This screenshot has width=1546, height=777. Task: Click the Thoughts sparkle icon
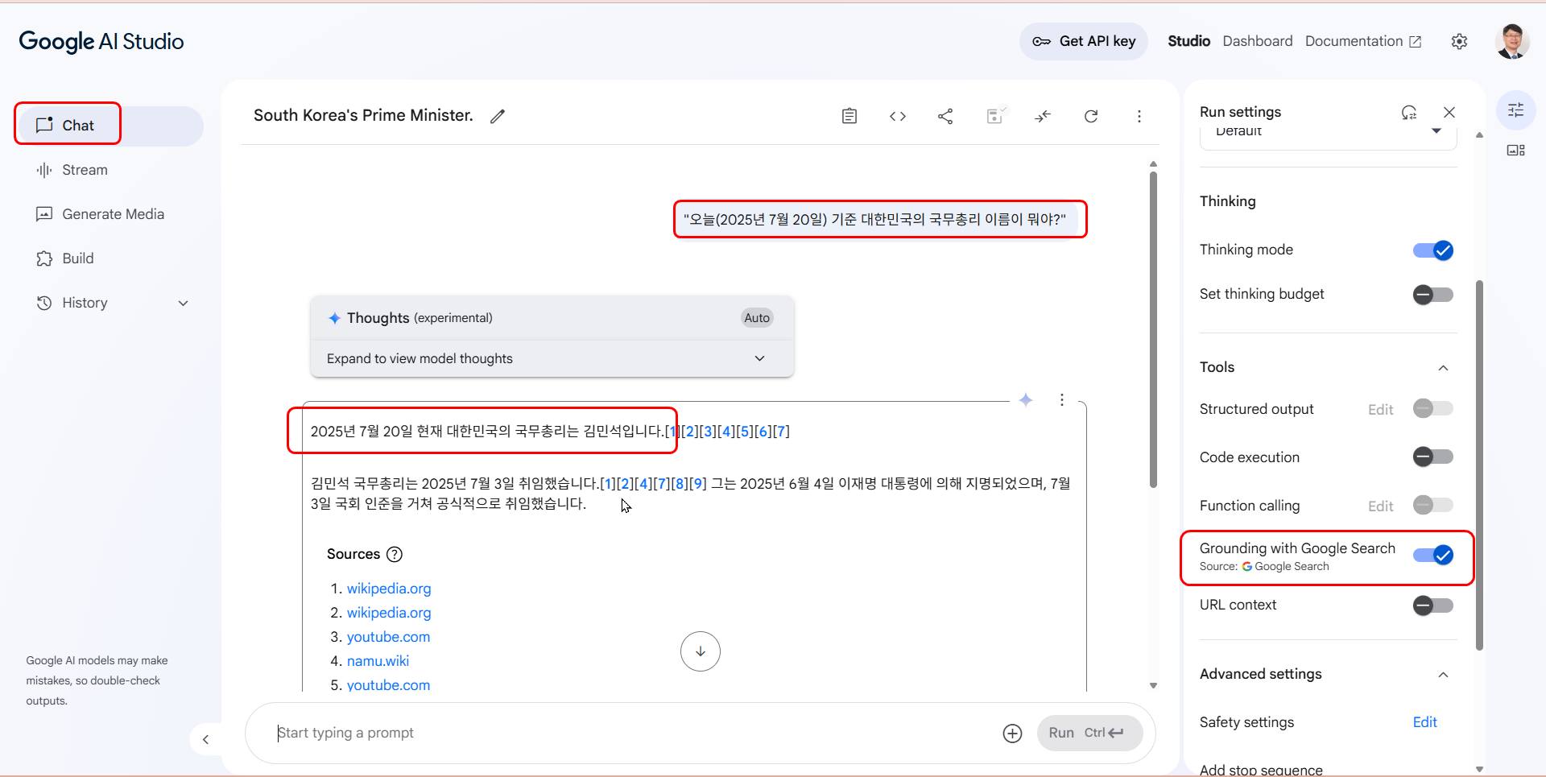(334, 318)
